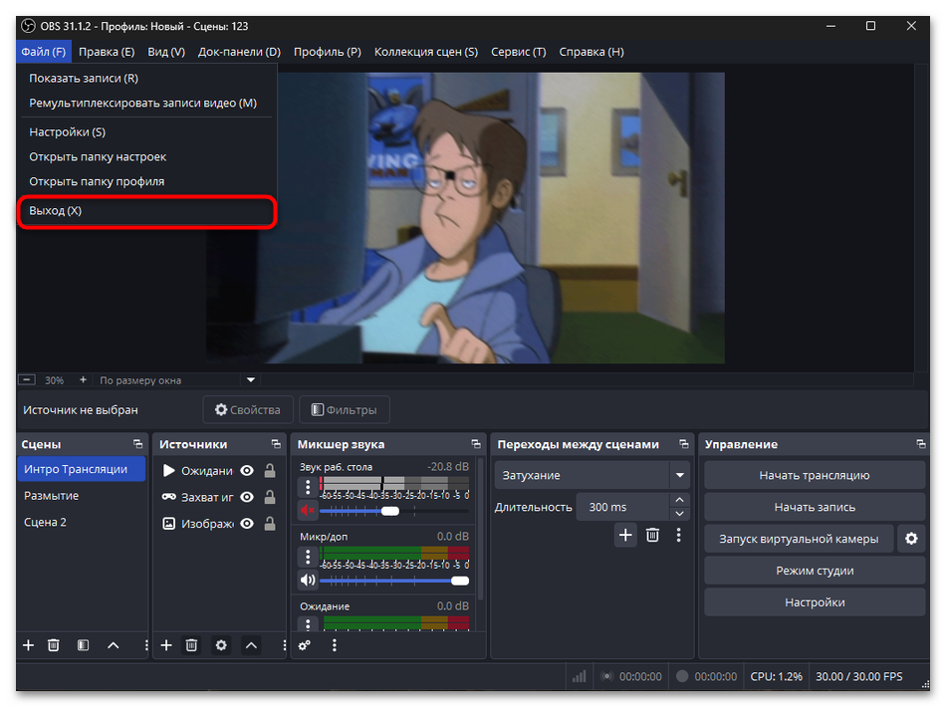Open source Фильтры button
This screenshot has width=946, height=707.
345,409
